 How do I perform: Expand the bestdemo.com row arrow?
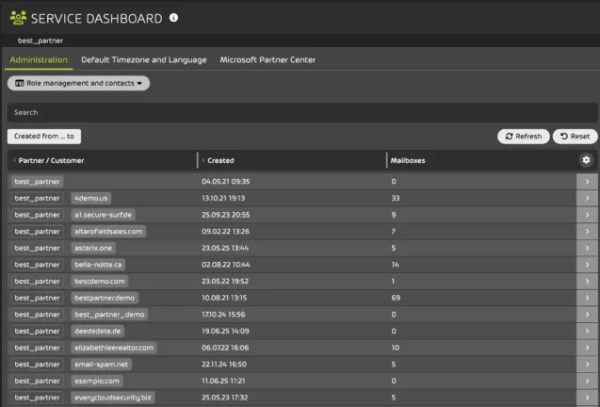(587, 281)
